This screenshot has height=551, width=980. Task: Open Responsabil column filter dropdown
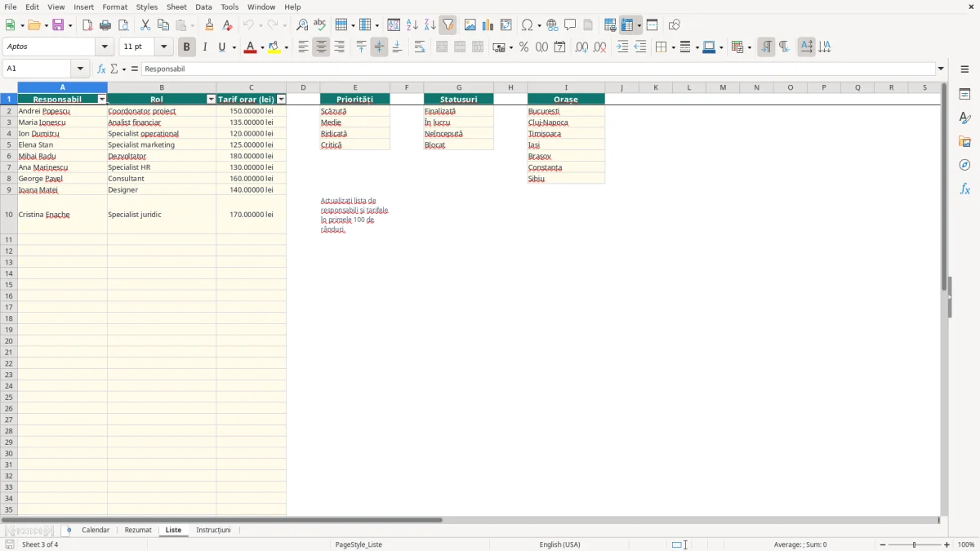(102, 100)
